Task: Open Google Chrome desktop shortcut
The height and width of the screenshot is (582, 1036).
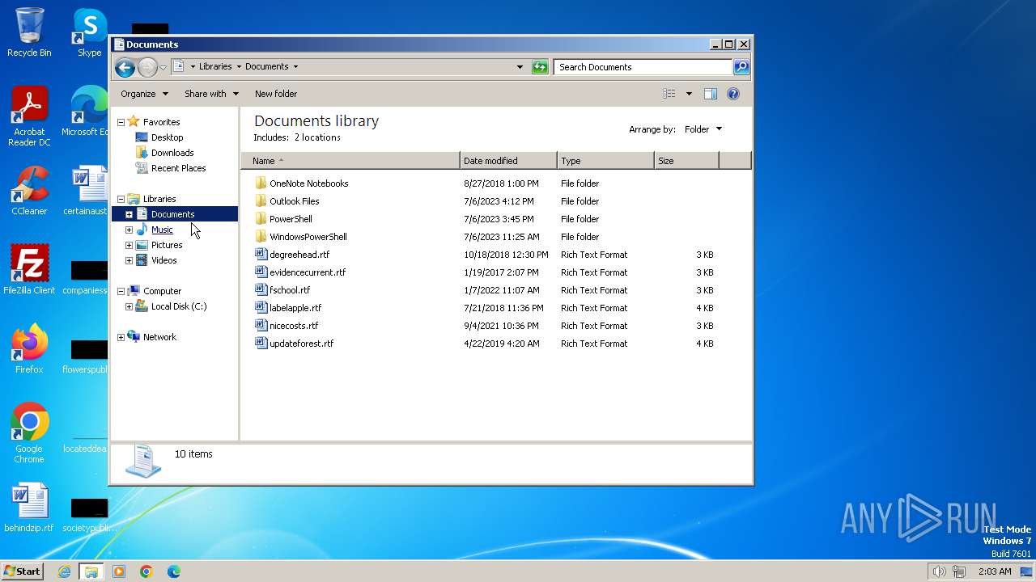Action: [29, 432]
